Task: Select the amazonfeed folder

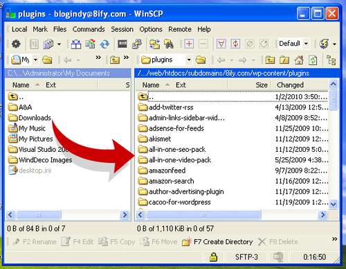Action: pos(162,171)
